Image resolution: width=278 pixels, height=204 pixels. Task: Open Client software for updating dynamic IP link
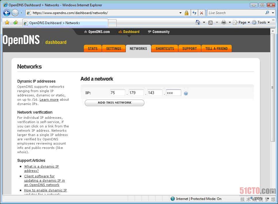point(44,180)
